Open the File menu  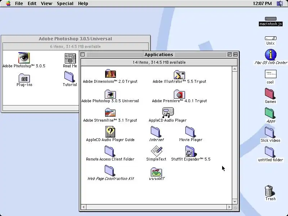coord(19,4)
